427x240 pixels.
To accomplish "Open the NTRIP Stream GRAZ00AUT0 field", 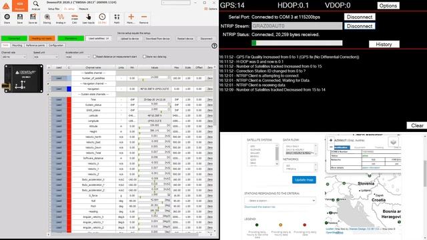I will 297,26.
